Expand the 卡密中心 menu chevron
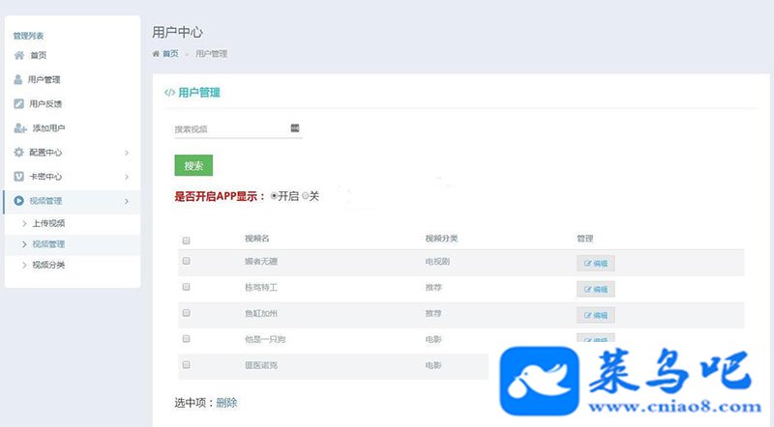The height and width of the screenshot is (427, 774). click(x=127, y=177)
